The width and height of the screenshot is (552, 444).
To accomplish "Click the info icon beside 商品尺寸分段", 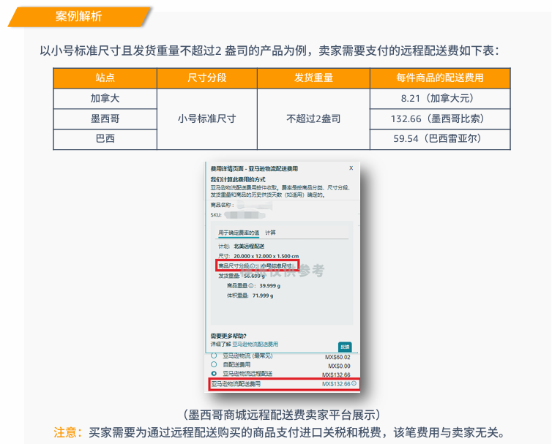I will click(x=253, y=266).
